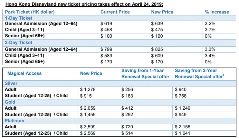This screenshot has width=239, height=138.
Task: Click the $ 619 current price cell
Action: pos(107,24)
